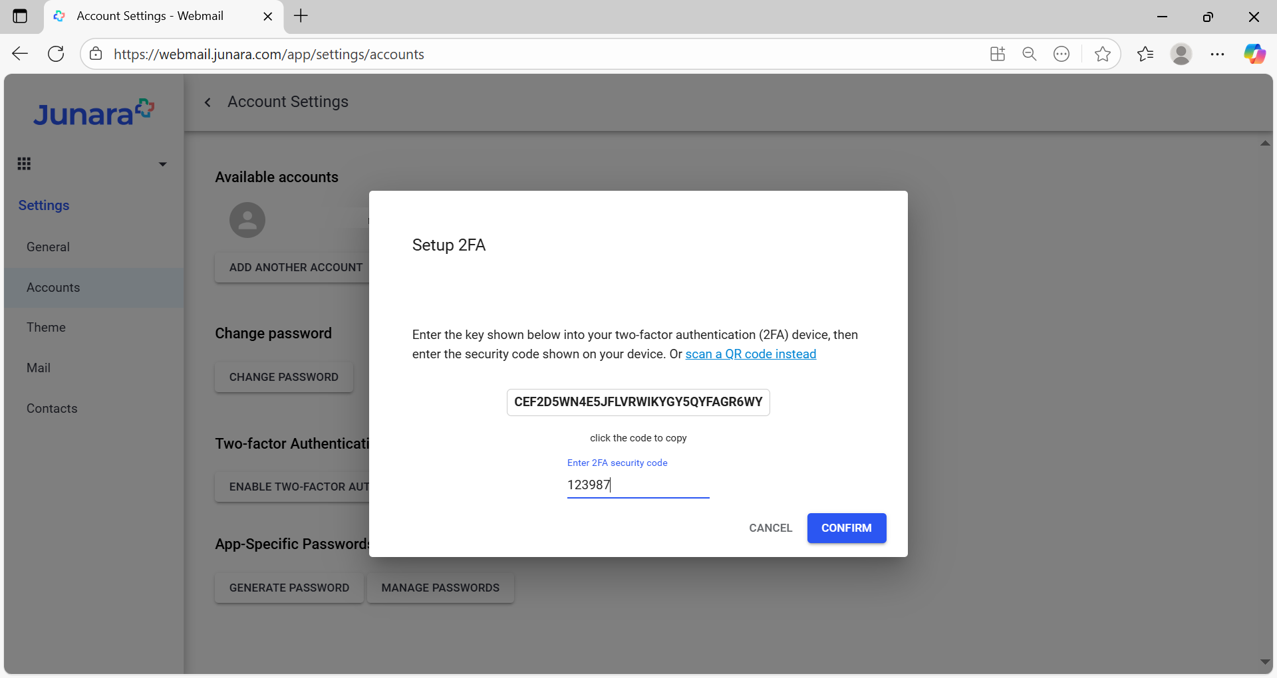Open the scan a QR code instead link

pyautogui.click(x=751, y=354)
